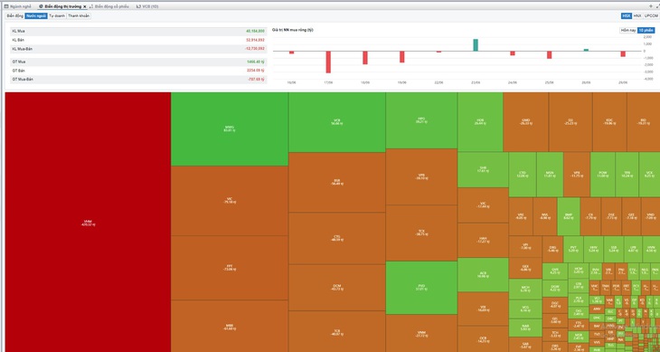
Task: Open the green PVD treemap cell
Action: tap(421, 288)
